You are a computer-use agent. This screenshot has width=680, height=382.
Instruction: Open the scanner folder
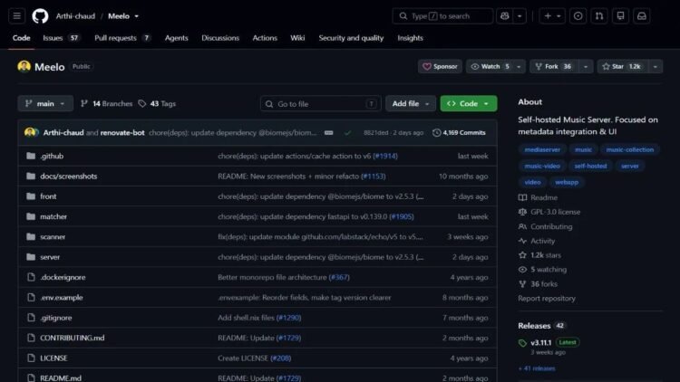[53, 236]
